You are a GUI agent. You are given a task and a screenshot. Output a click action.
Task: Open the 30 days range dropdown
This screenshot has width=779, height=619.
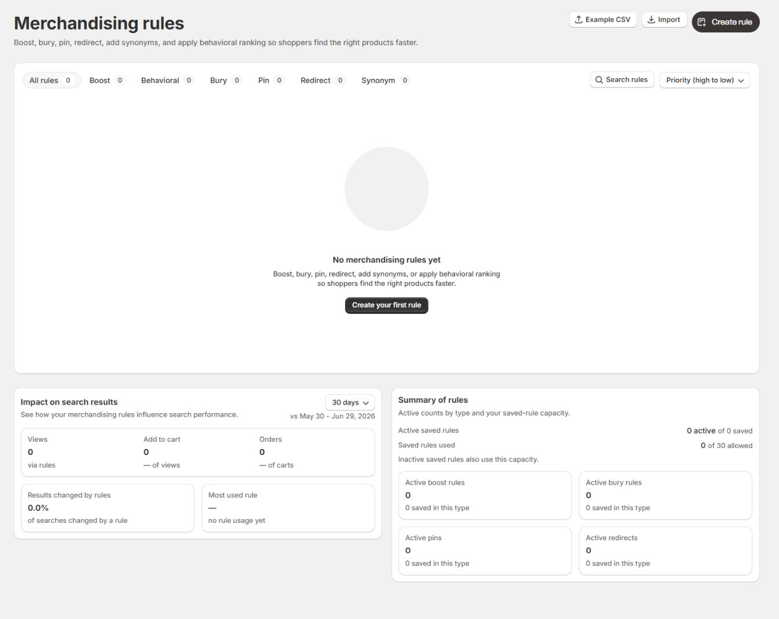coord(350,402)
